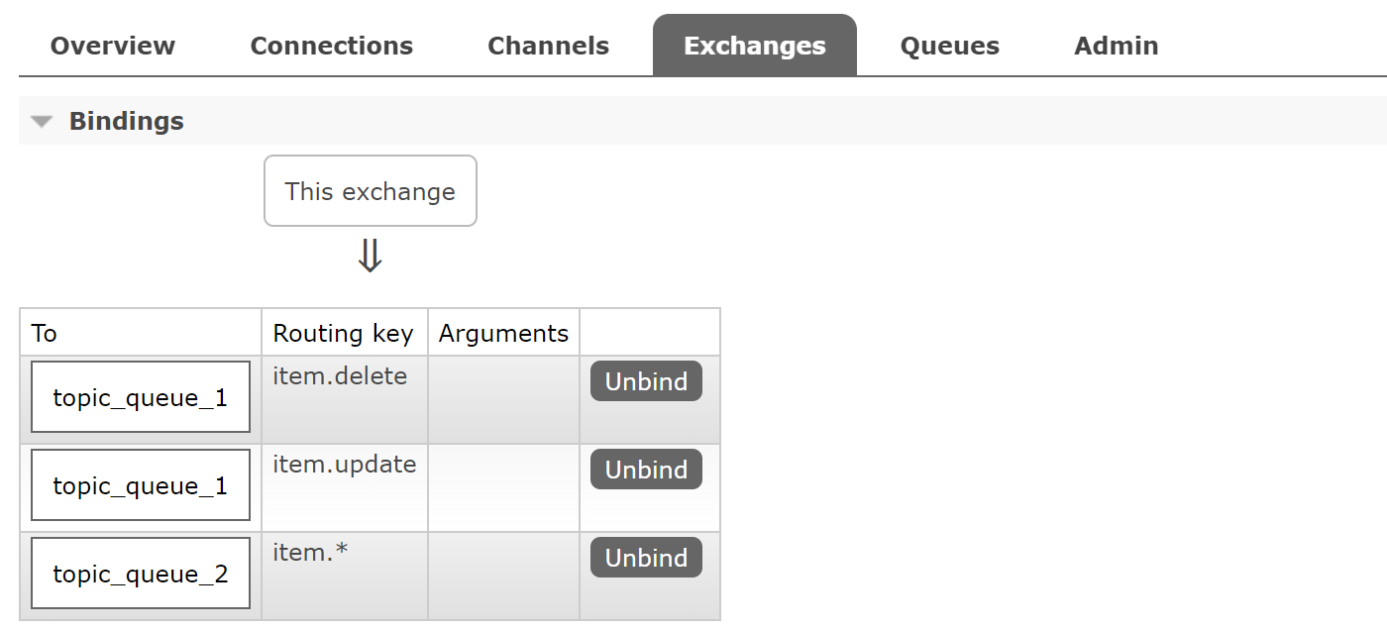Select the Exchanges tab
The height and width of the screenshot is (630, 1387).
point(754,46)
